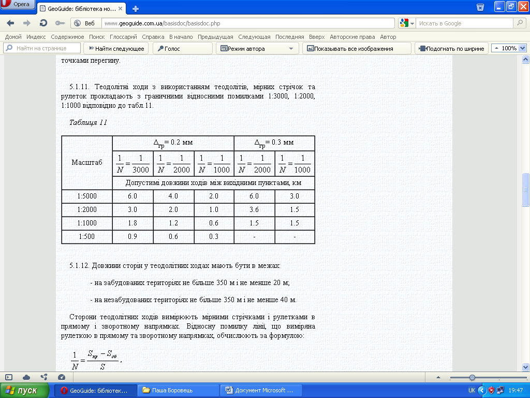Open the Windows пуск start button
Screen dimensions: 530x398
(x=24, y=391)
